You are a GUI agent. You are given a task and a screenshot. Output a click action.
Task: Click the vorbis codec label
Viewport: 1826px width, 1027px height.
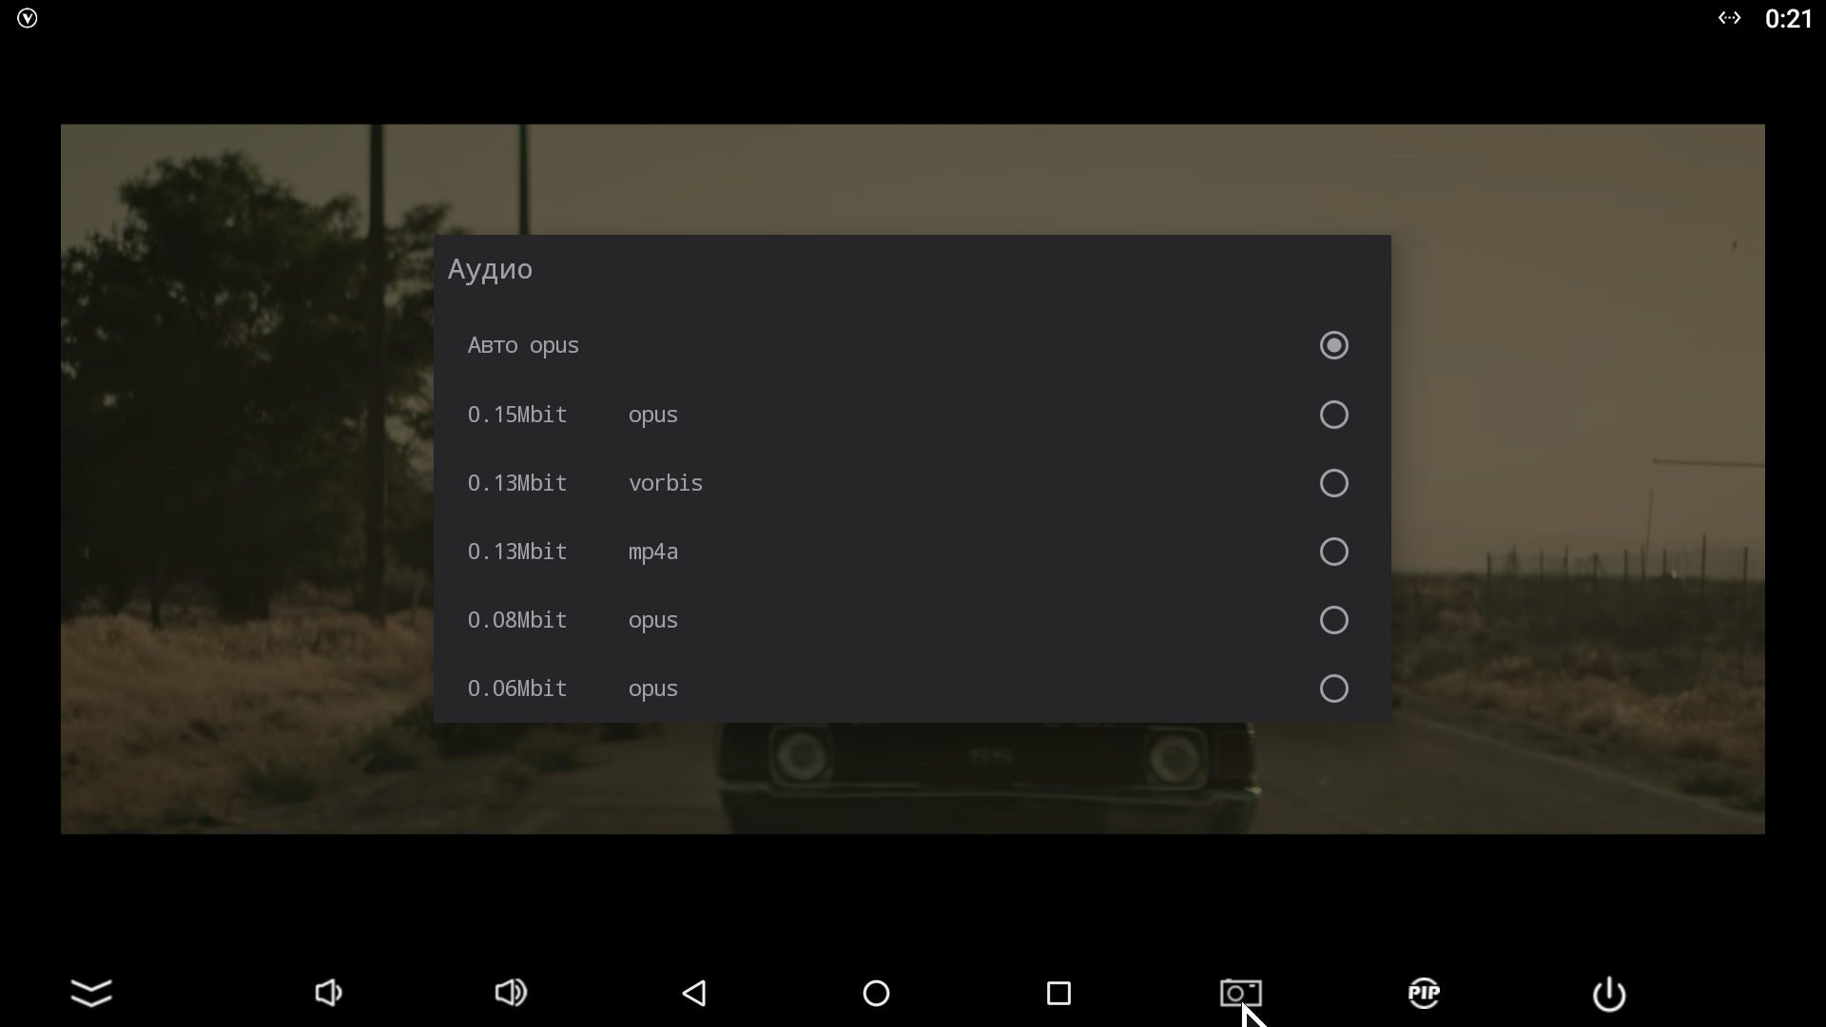click(666, 483)
